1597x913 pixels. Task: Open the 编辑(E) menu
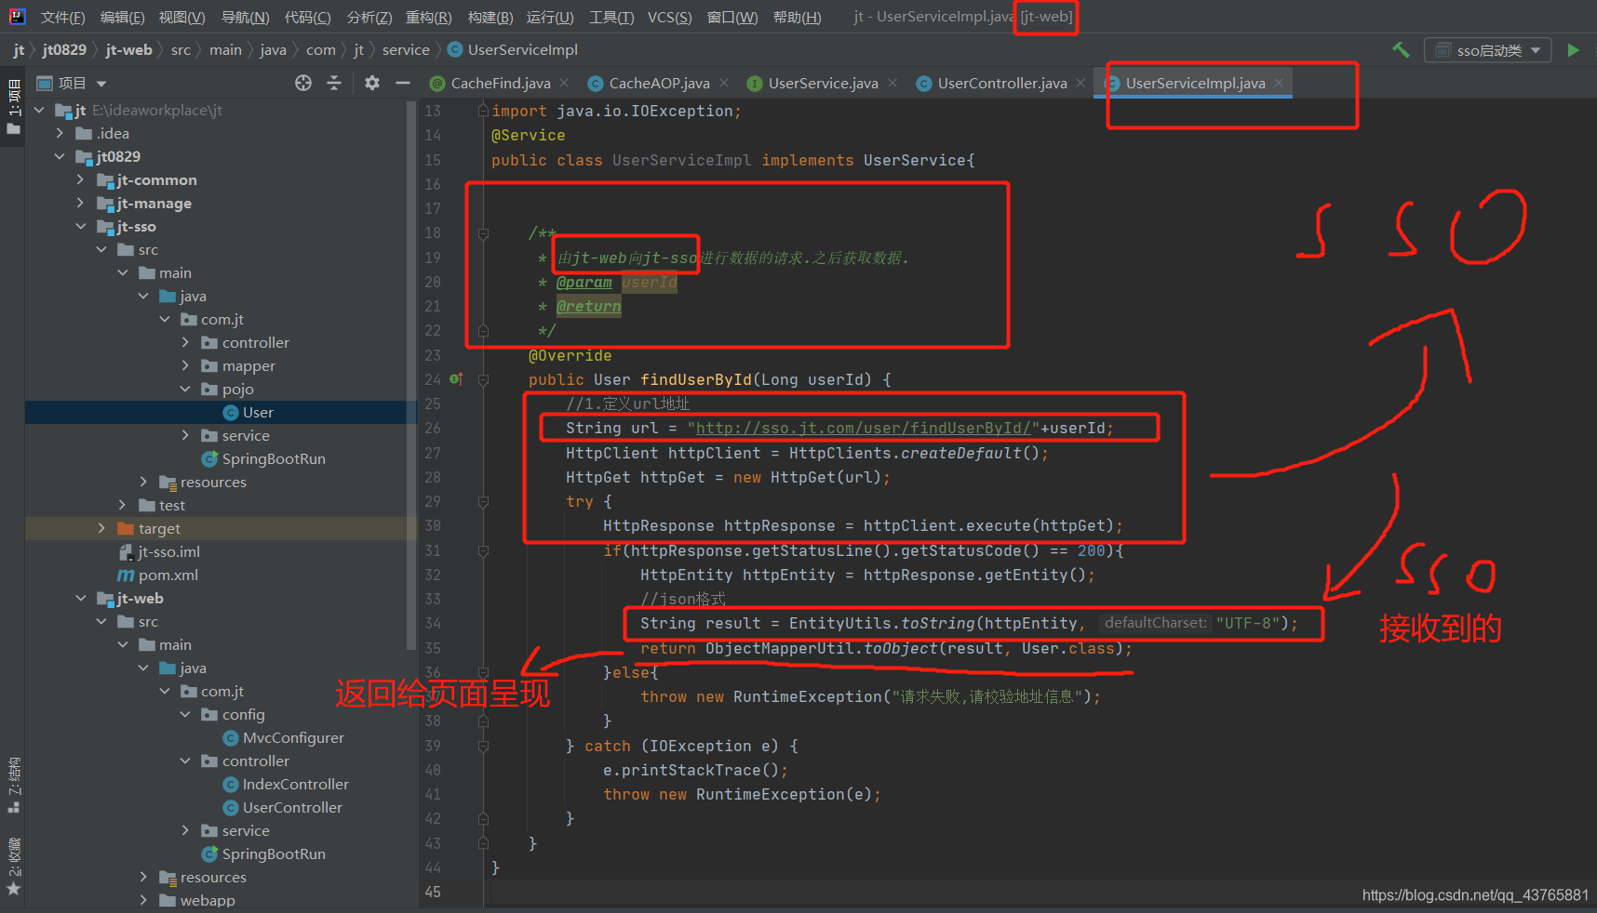tap(122, 17)
